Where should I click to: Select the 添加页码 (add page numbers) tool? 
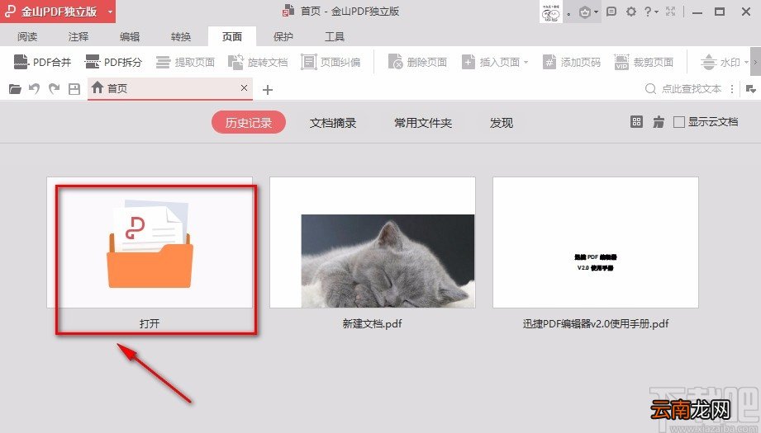point(571,62)
